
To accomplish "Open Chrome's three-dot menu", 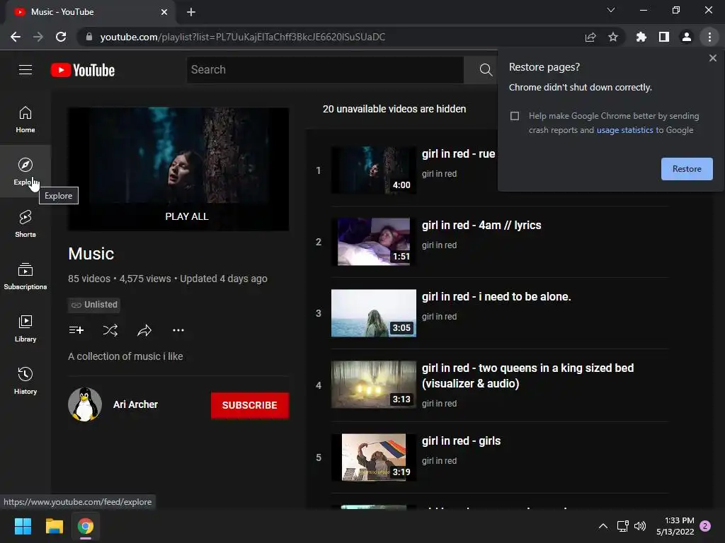I will pos(709,37).
